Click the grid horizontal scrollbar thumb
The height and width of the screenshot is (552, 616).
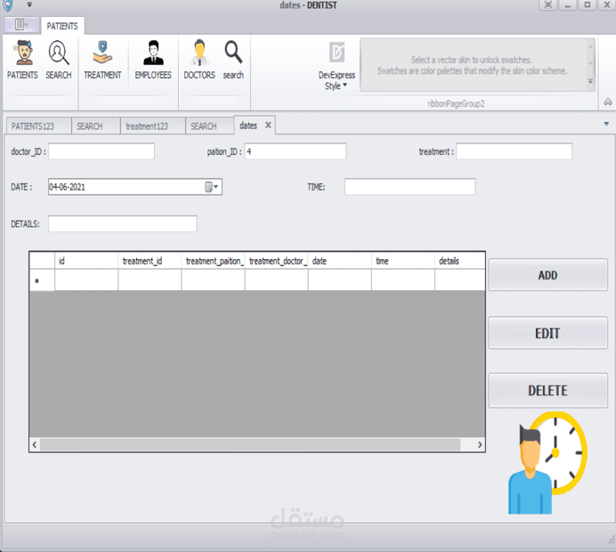pyautogui.click(x=250, y=444)
